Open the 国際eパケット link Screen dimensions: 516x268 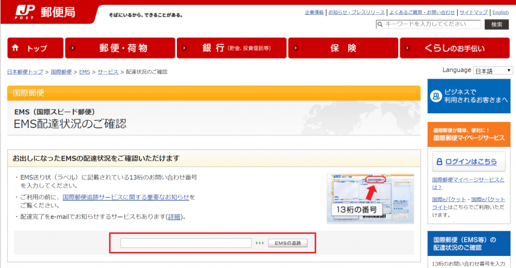[449, 199]
